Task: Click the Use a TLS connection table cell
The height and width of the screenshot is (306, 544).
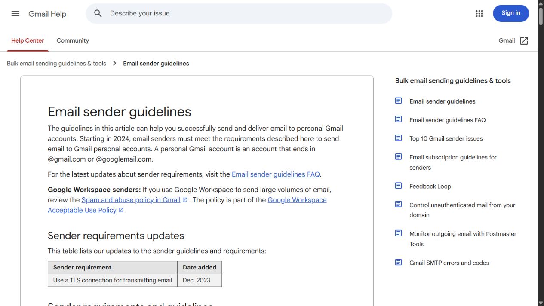Action: click(x=113, y=280)
